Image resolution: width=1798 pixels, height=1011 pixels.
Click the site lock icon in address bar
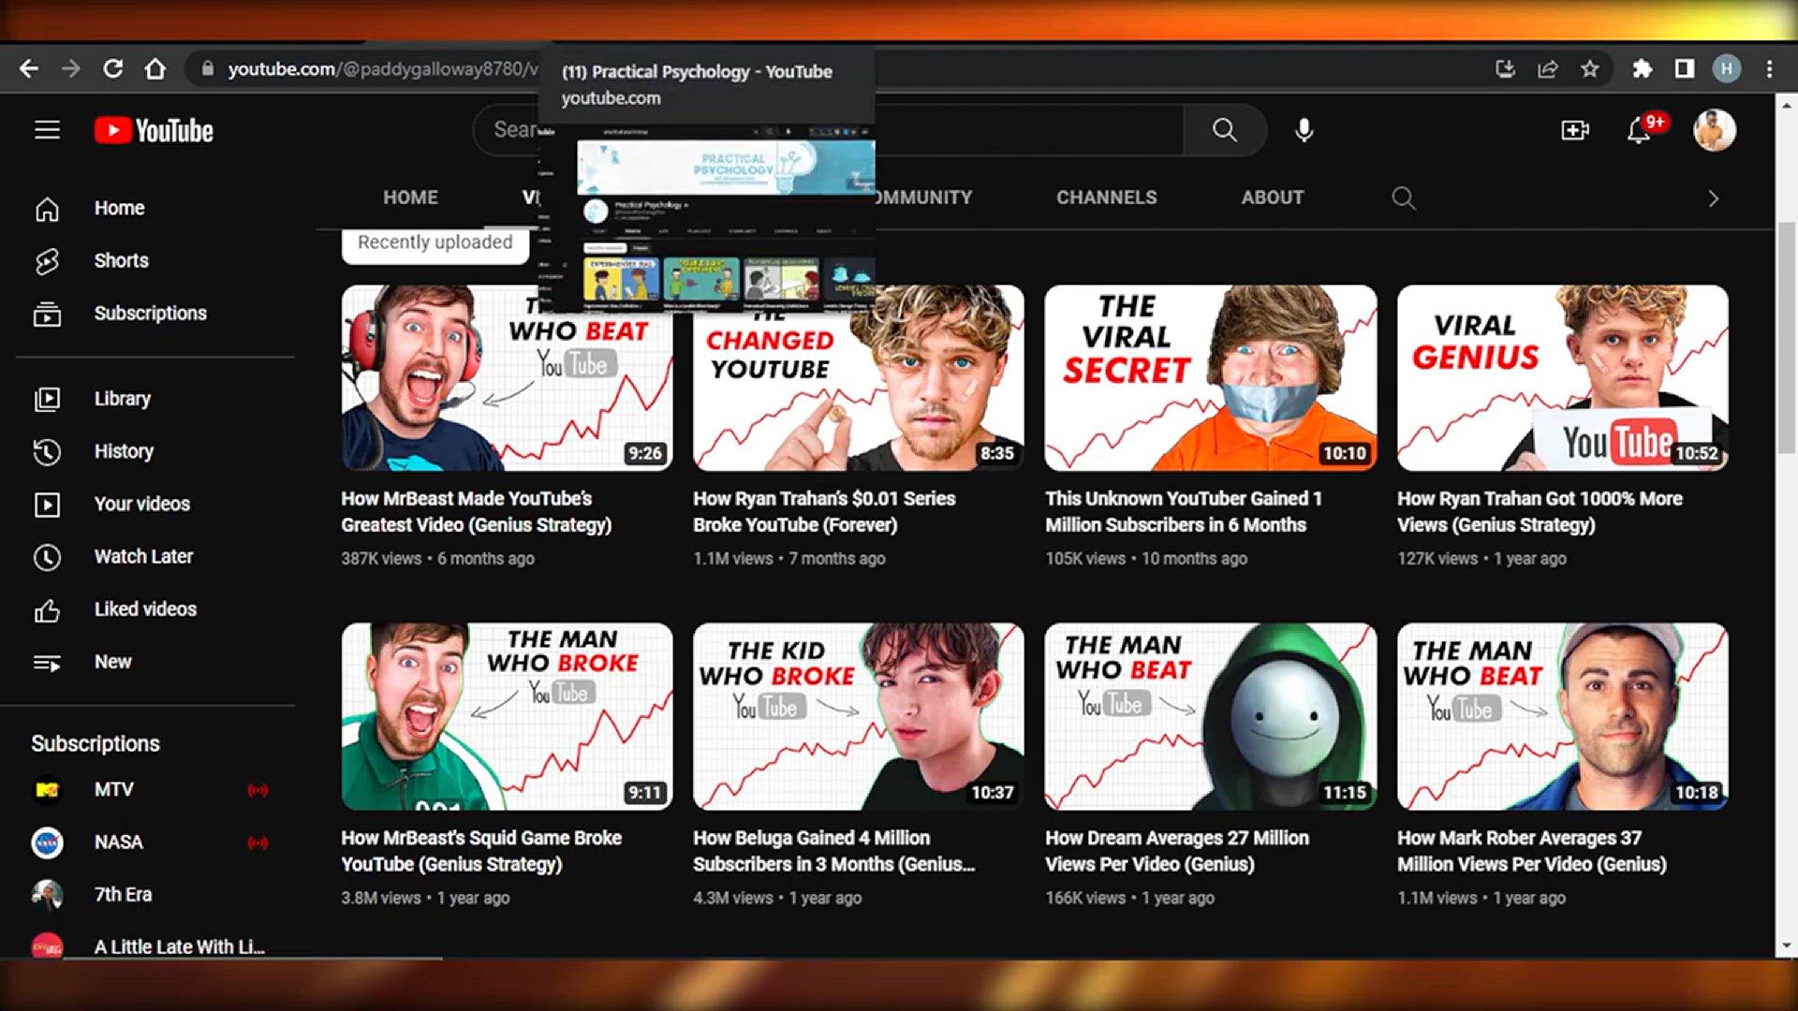pyautogui.click(x=208, y=68)
